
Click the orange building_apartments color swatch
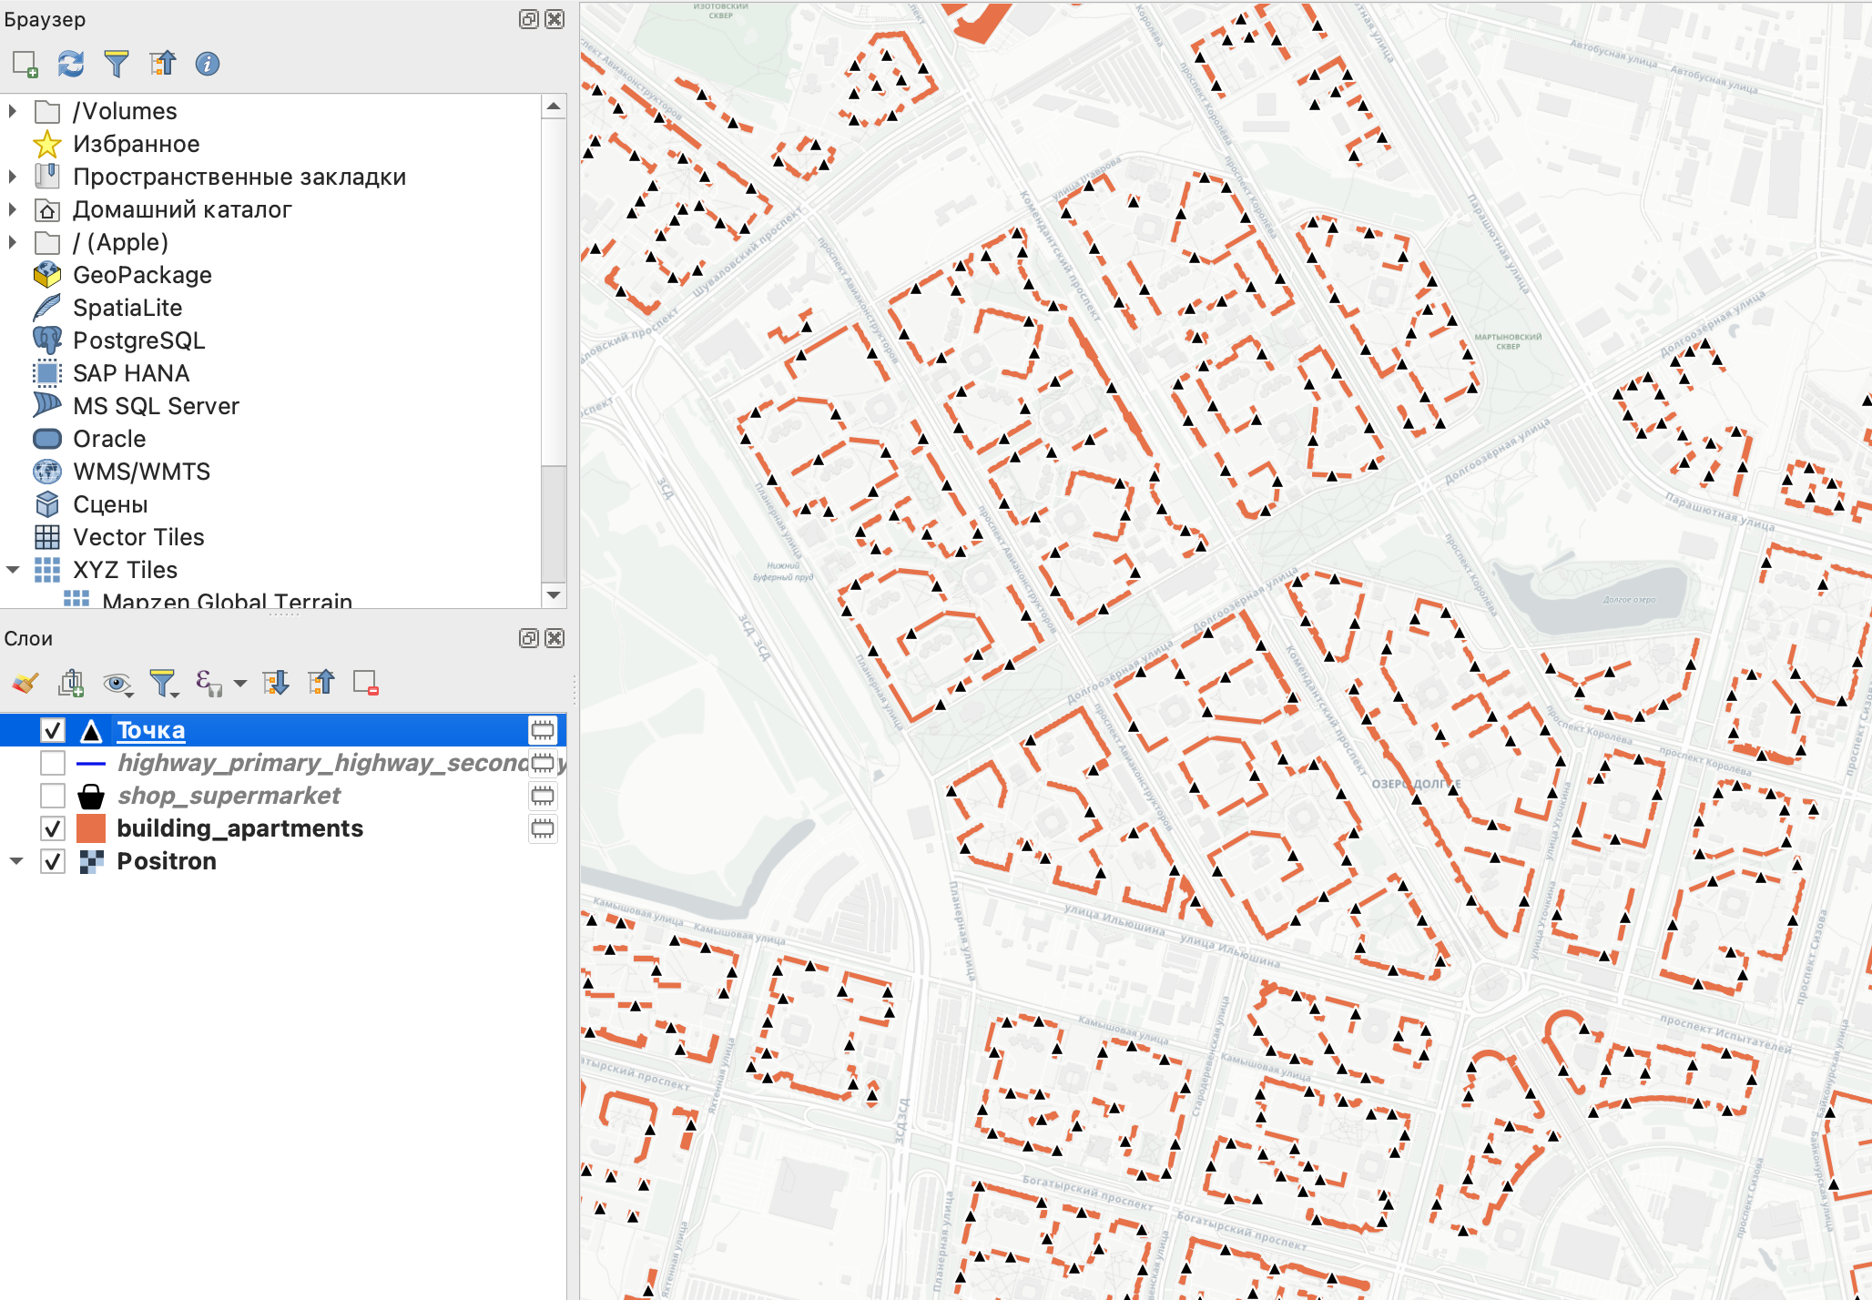[91, 828]
